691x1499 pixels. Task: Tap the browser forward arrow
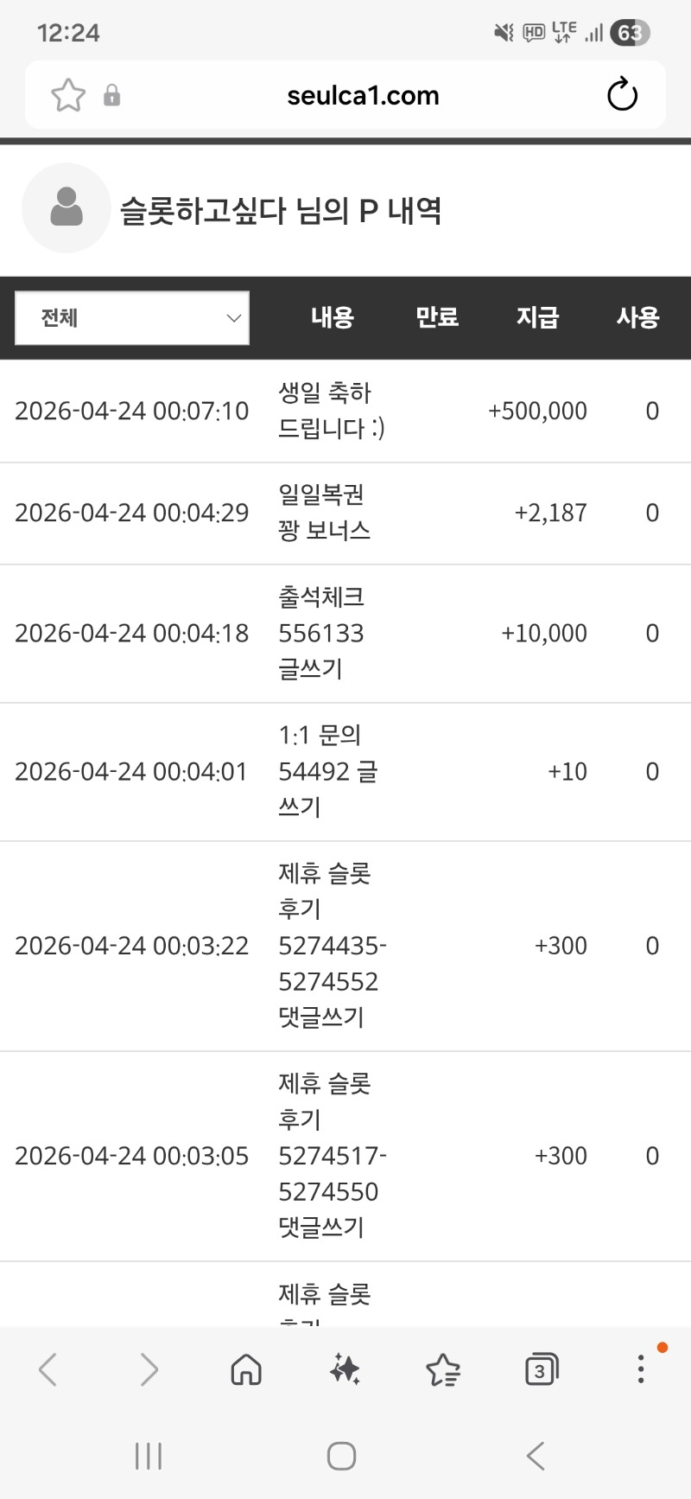pyautogui.click(x=149, y=1369)
